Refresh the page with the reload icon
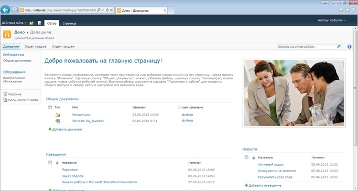Image resolution: width=358 pixels, height=191 pixels. pos(107,10)
